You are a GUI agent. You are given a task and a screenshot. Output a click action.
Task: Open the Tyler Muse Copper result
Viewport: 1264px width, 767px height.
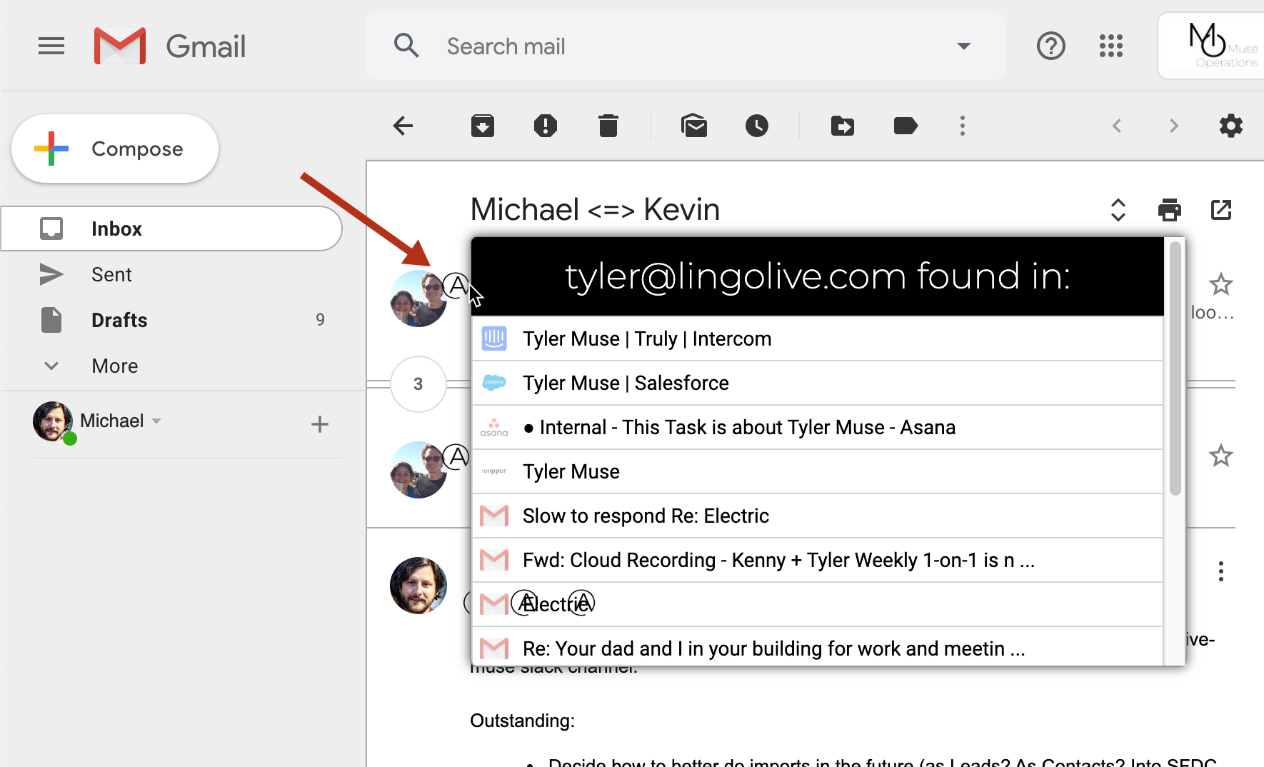click(818, 471)
